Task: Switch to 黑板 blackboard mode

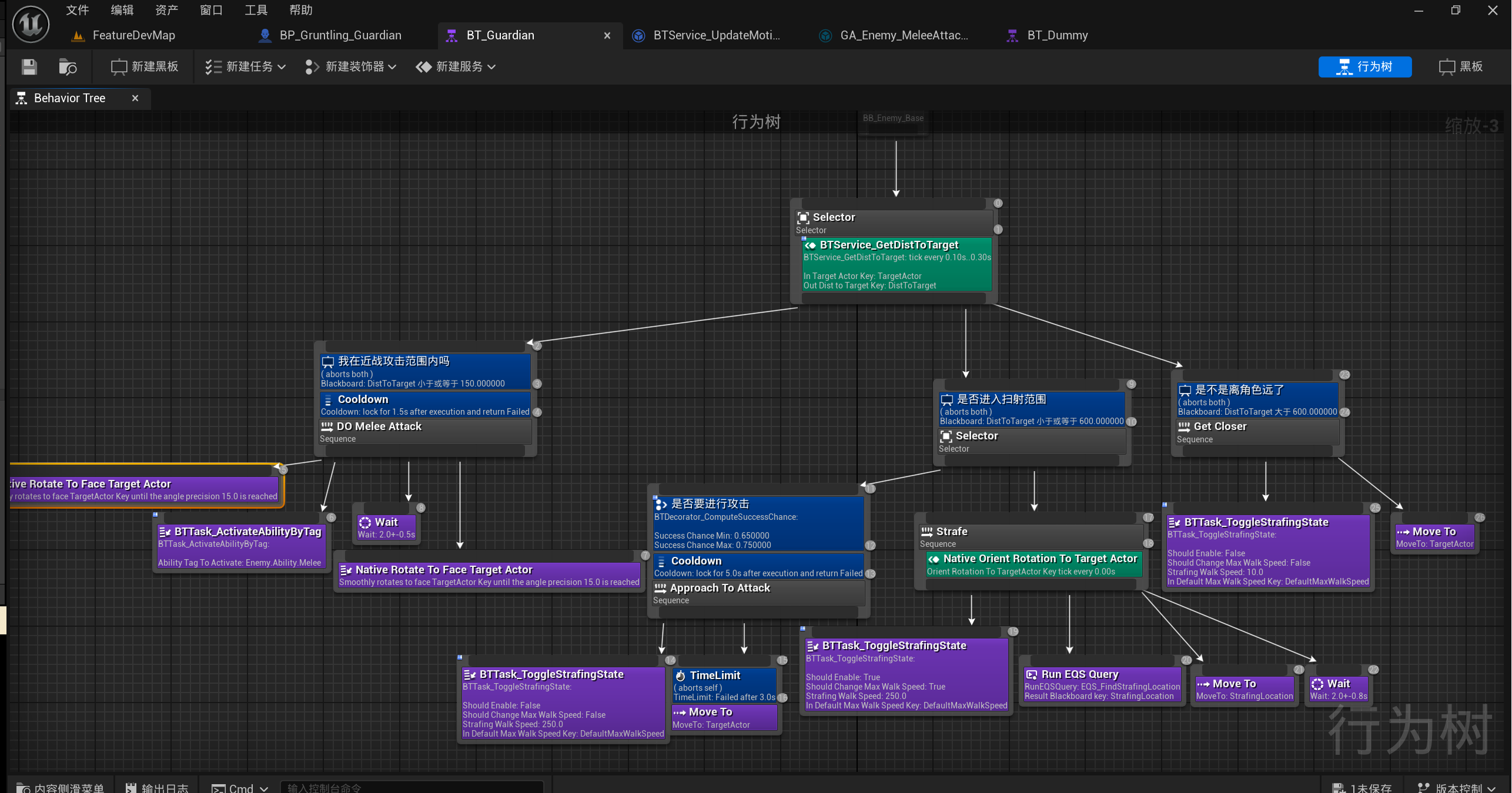Action: pos(1460,67)
